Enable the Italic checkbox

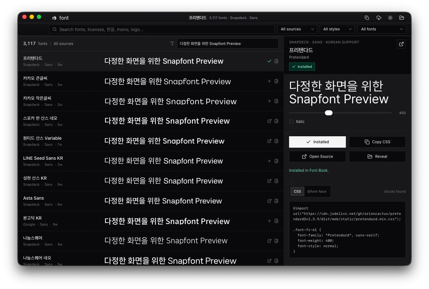(x=291, y=122)
